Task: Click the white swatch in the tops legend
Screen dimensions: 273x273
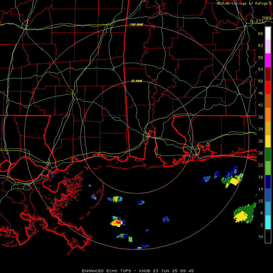Action: click(268, 33)
